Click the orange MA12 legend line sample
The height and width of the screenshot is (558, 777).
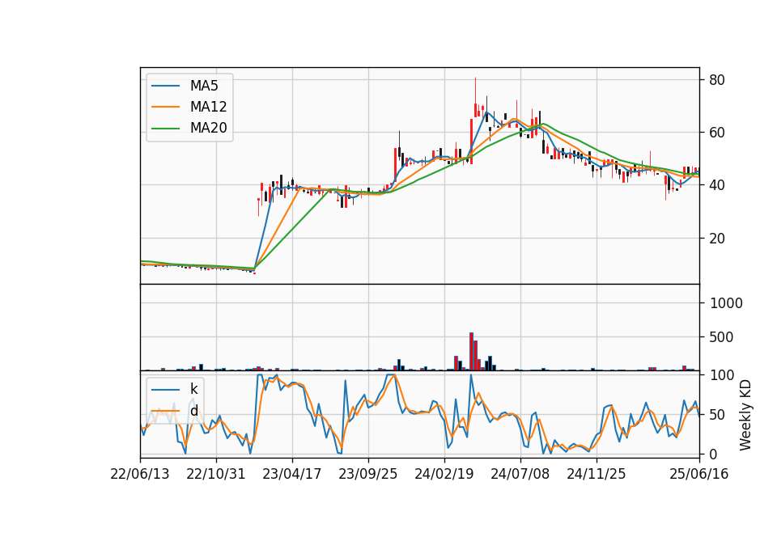(165, 107)
